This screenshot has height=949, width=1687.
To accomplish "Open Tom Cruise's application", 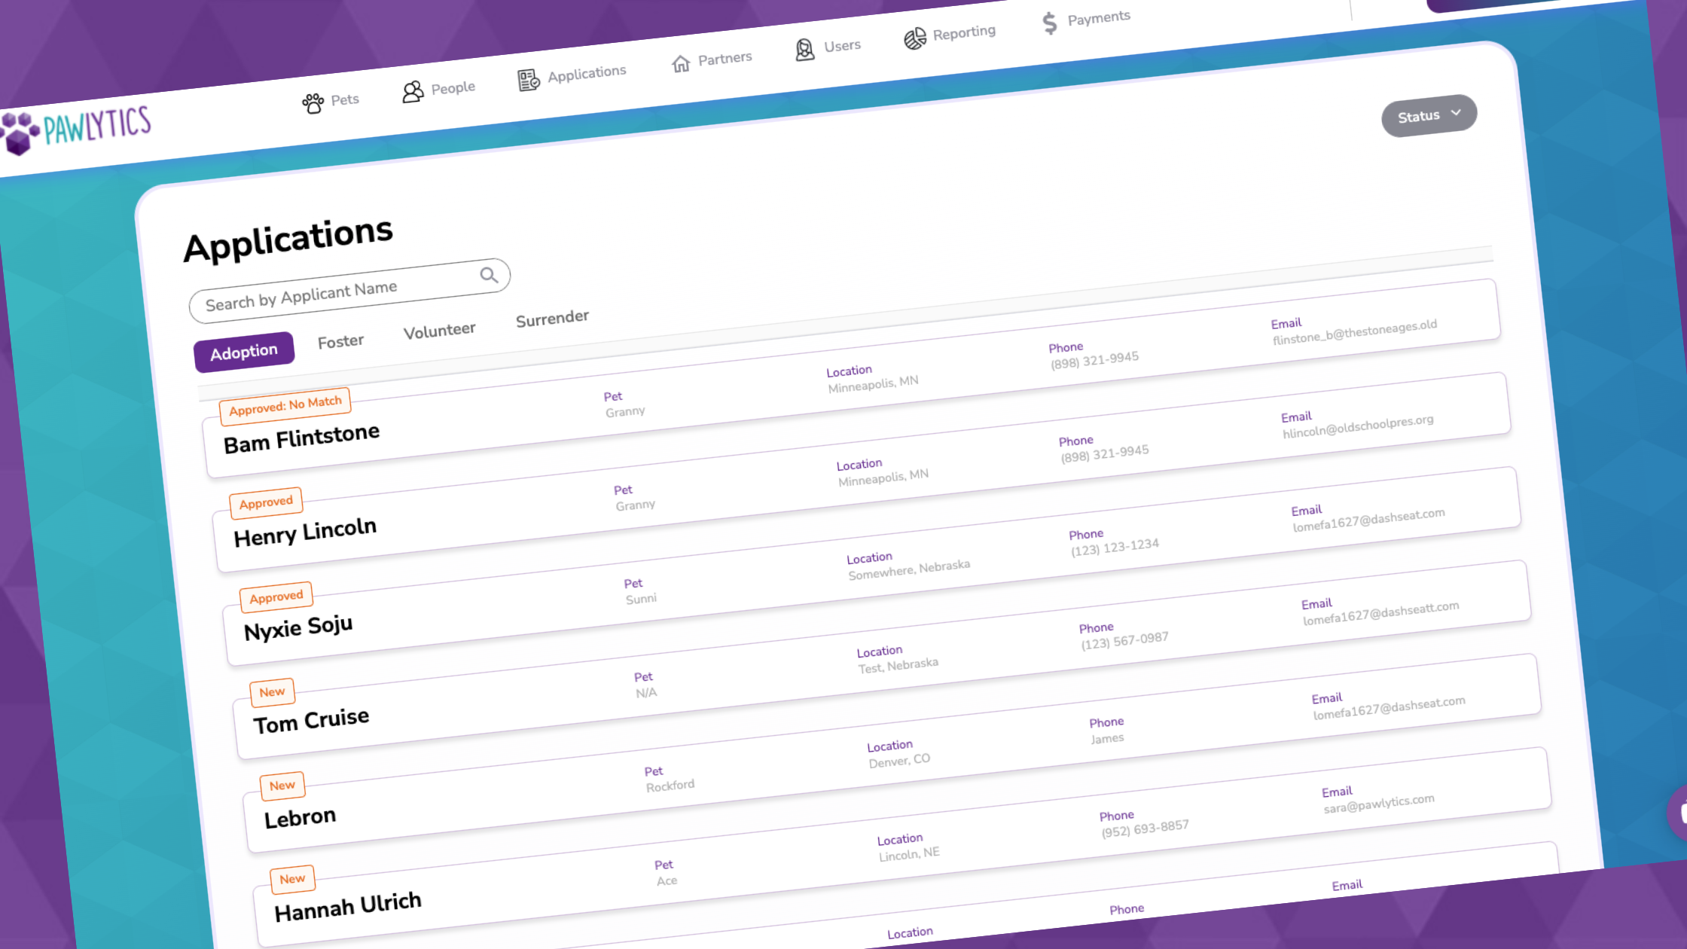I will pyautogui.click(x=883, y=660).
